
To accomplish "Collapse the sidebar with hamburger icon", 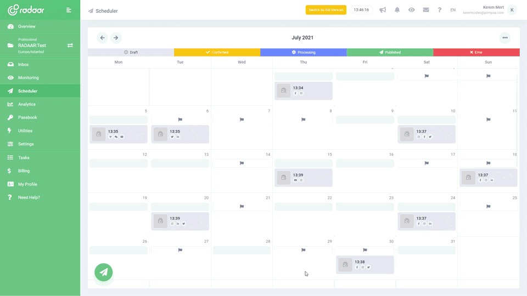I will point(69,10).
